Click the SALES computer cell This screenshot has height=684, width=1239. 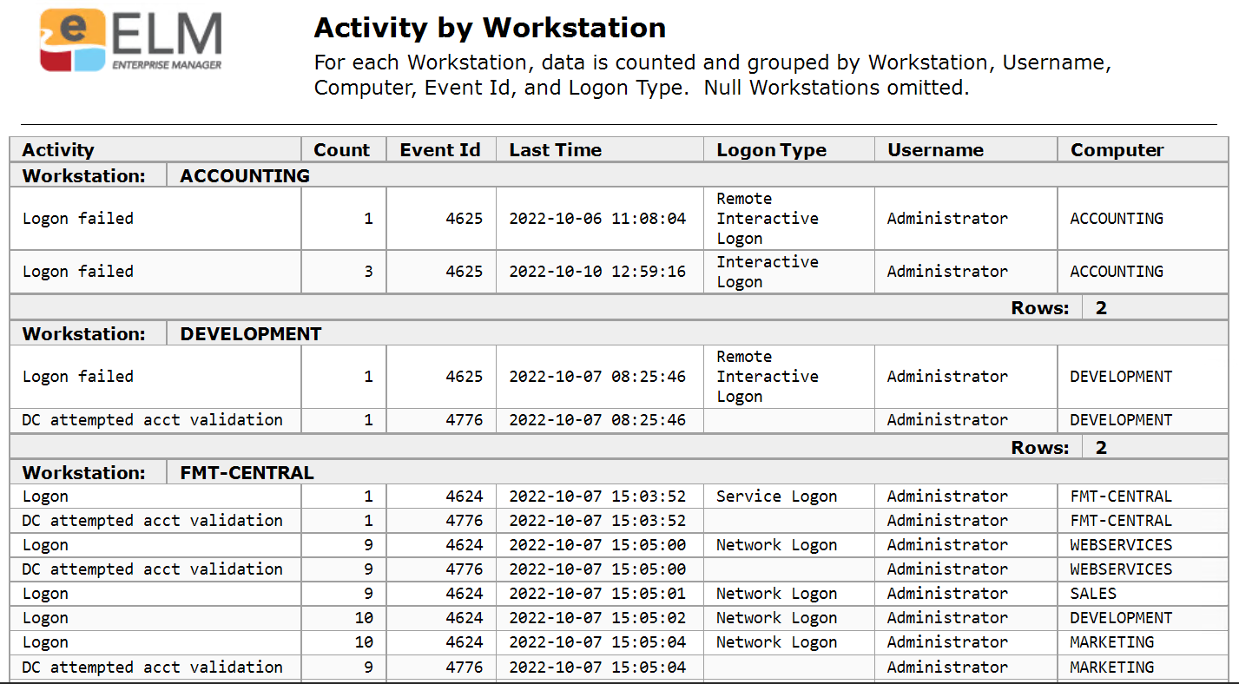coord(1093,594)
